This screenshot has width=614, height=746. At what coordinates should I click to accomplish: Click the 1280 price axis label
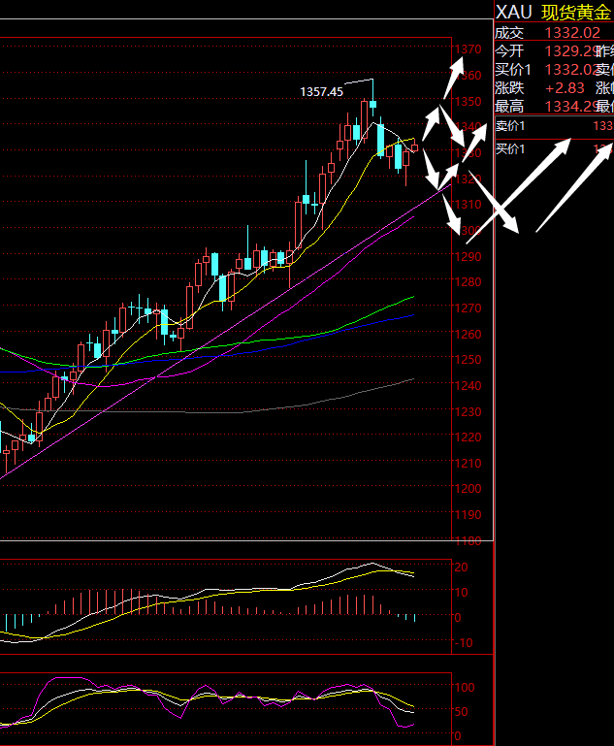[469, 282]
